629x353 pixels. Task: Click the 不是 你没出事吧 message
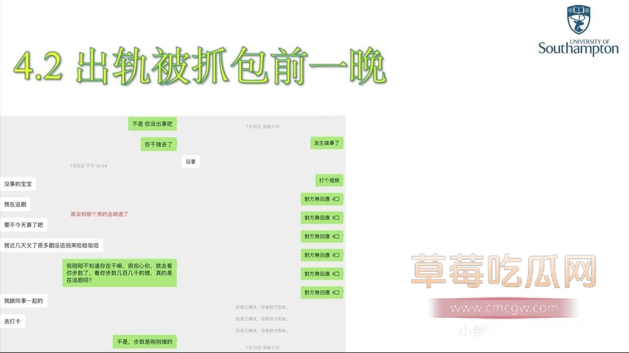click(x=152, y=124)
